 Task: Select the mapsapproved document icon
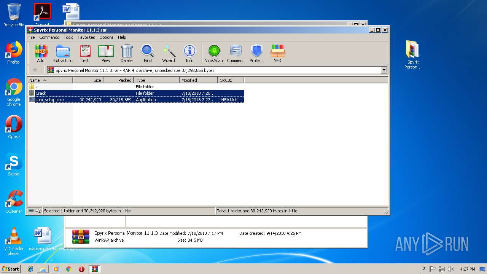pyautogui.click(x=43, y=239)
